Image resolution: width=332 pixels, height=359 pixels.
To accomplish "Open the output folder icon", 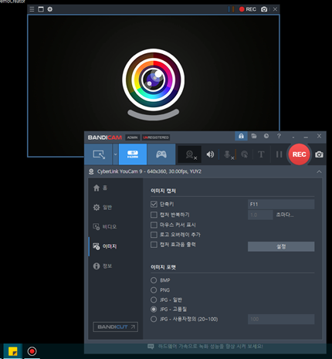I will pos(254,136).
